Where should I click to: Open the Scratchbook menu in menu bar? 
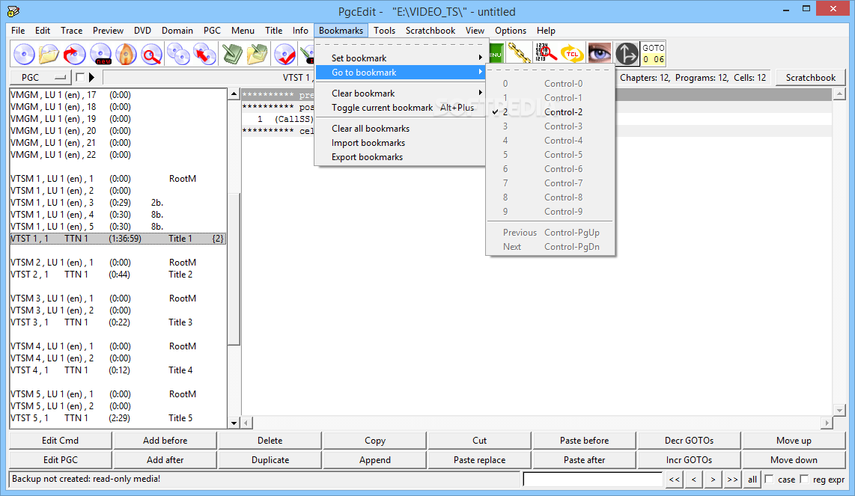[x=430, y=31]
